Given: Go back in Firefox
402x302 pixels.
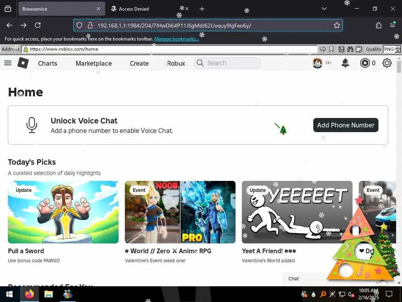Looking at the screenshot, I should [x=9, y=25].
